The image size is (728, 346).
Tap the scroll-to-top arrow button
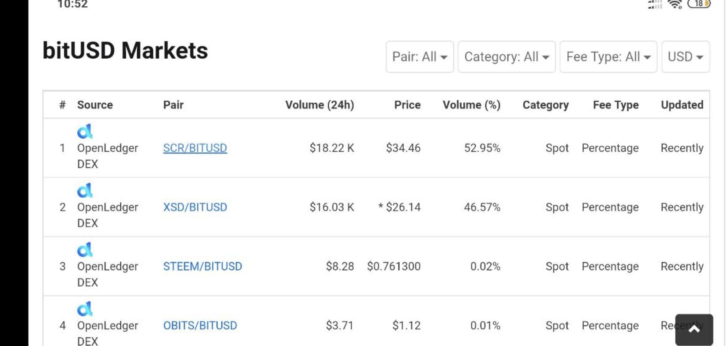[x=694, y=329]
